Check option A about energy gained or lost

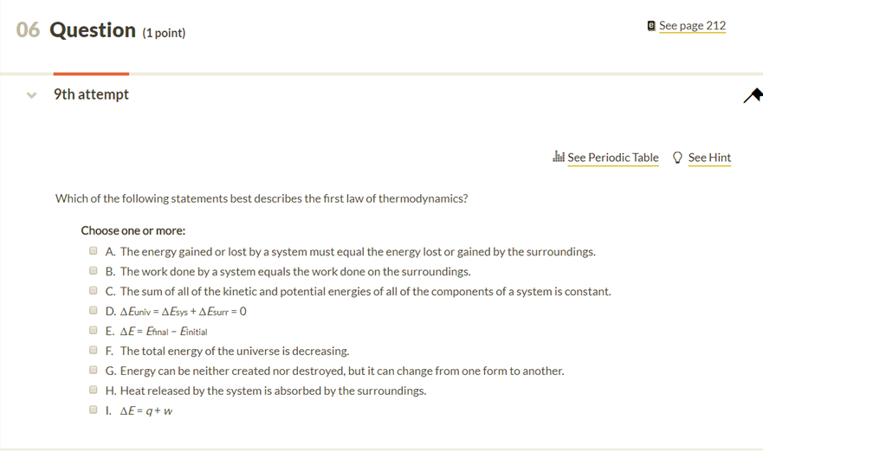pos(94,251)
